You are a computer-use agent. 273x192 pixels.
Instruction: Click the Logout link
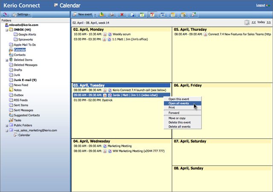(261, 5)
